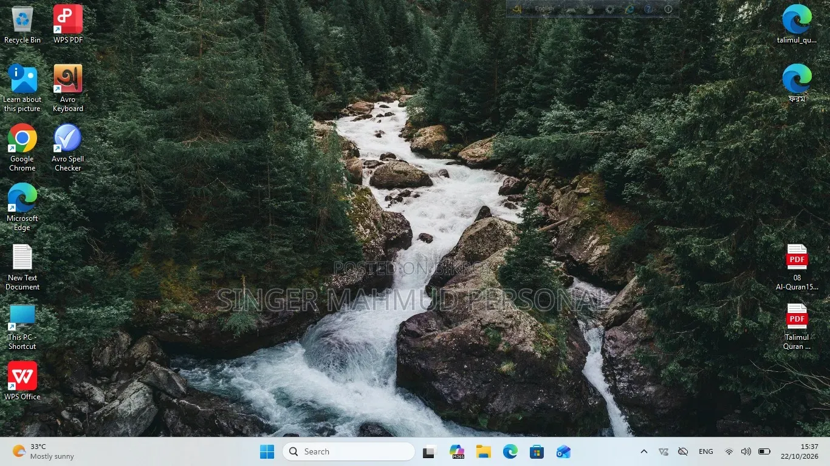Launch Microsoft Edge from the taskbar
This screenshot has height=466, width=830.
tap(510, 451)
